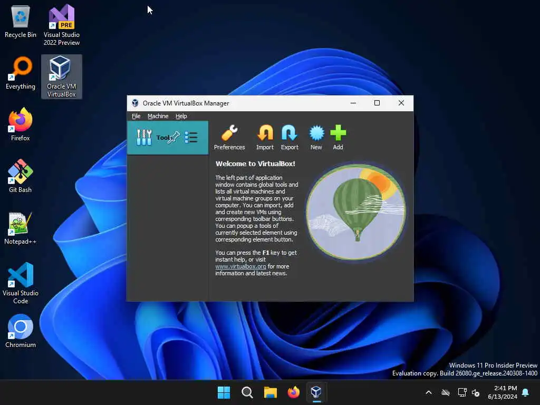Select the Visual Studio Code desktop shortcut
Image resolution: width=540 pixels, height=405 pixels.
[x=21, y=283]
